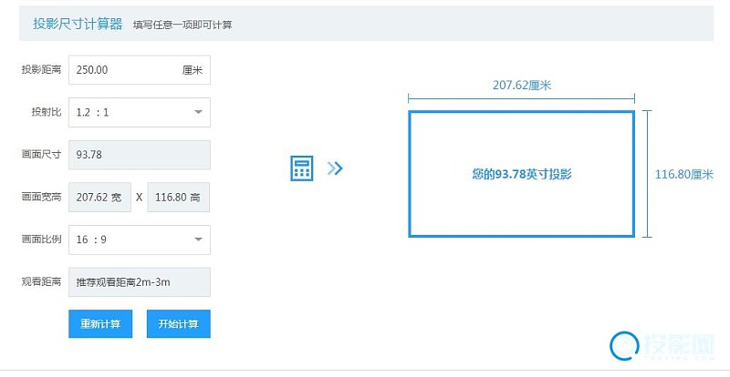
Task: Click the double chevron arrow icon
Action: (x=335, y=168)
